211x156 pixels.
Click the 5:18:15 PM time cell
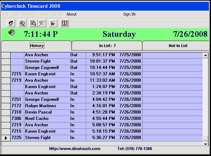pos(103,131)
